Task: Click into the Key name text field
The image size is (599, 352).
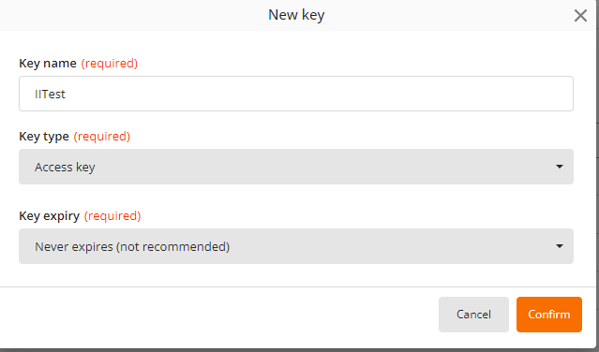Action: [x=296, y=94]
